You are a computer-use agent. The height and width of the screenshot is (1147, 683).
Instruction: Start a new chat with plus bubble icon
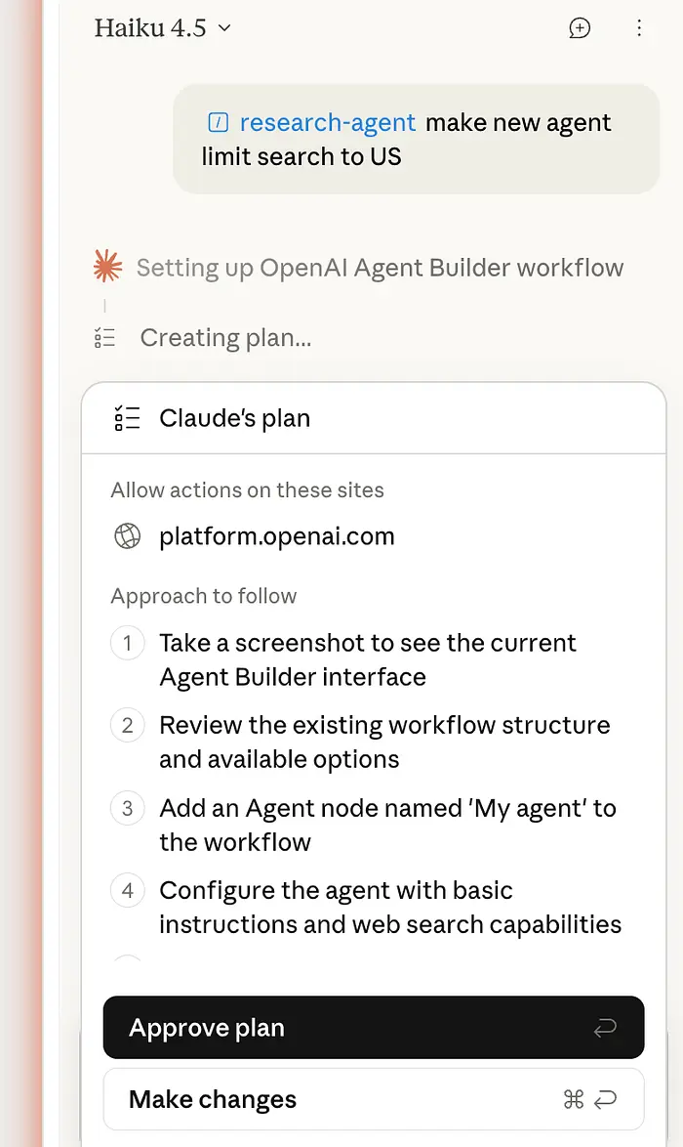click(x=580, y=28)
